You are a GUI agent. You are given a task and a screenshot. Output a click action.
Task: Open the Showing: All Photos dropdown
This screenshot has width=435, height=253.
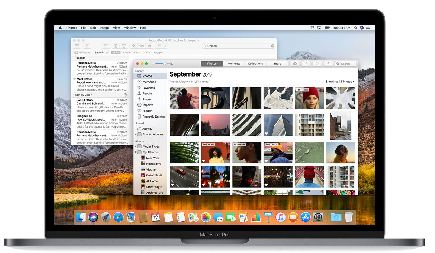tap(340, 82)
